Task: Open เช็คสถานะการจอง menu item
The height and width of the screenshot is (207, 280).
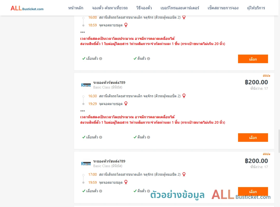Action: click(223, 8)
